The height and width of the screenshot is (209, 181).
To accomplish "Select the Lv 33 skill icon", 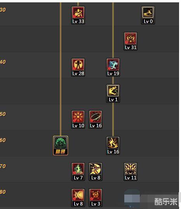I will pos(78,15).
